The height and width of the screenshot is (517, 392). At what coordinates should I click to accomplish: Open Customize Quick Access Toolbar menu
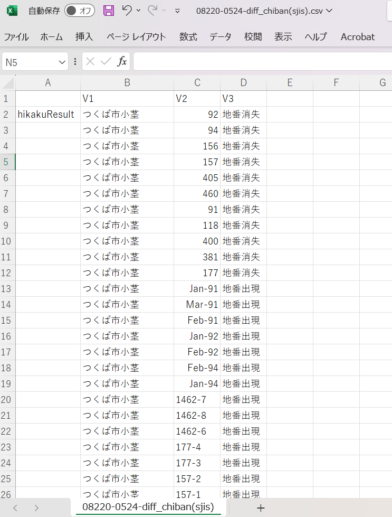click(x=177, y=11)
